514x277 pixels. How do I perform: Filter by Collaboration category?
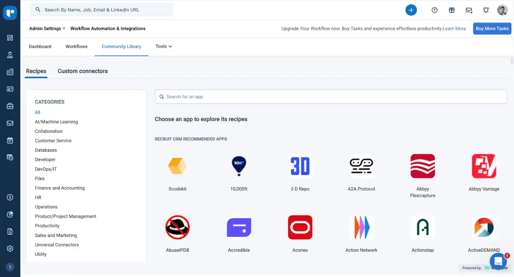(49, 131)
